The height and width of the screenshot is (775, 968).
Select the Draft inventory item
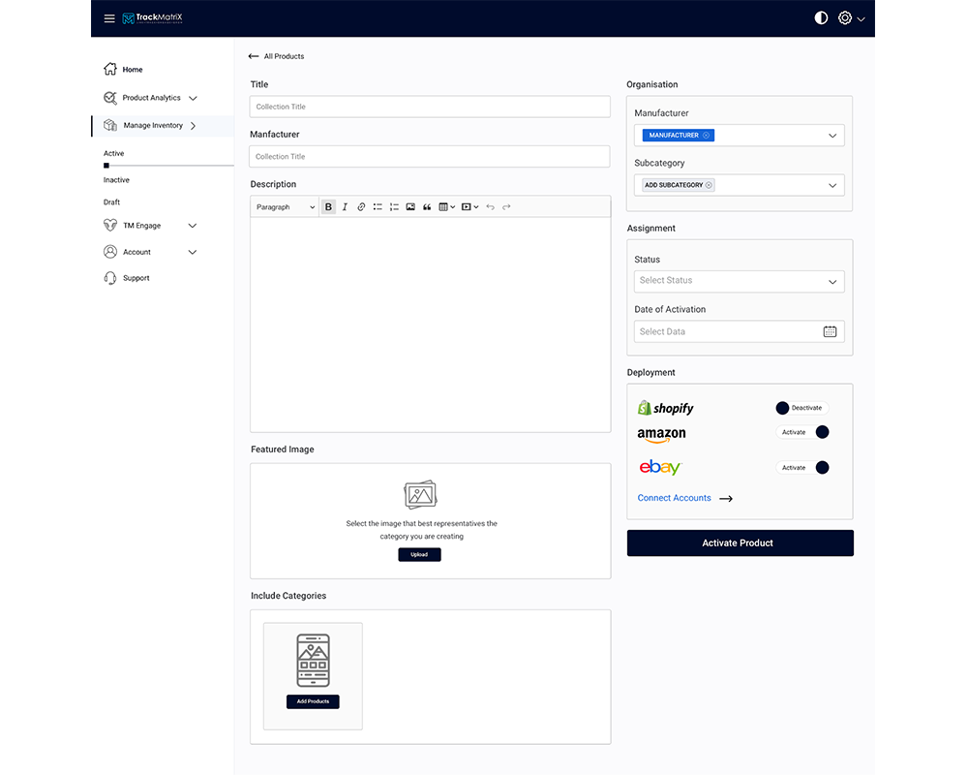(x=111, y=202)
